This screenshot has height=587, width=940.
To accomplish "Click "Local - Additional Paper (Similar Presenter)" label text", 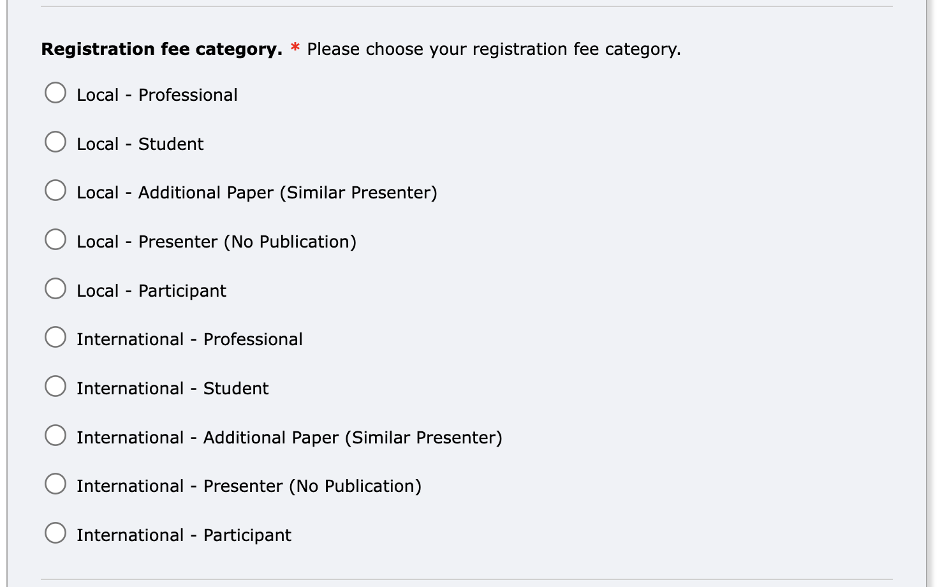I will pyautogui.click(x=257, y=193).
